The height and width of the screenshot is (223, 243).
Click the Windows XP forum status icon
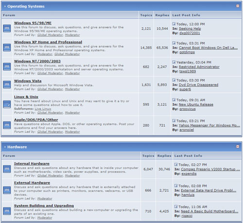coord(7,48)
